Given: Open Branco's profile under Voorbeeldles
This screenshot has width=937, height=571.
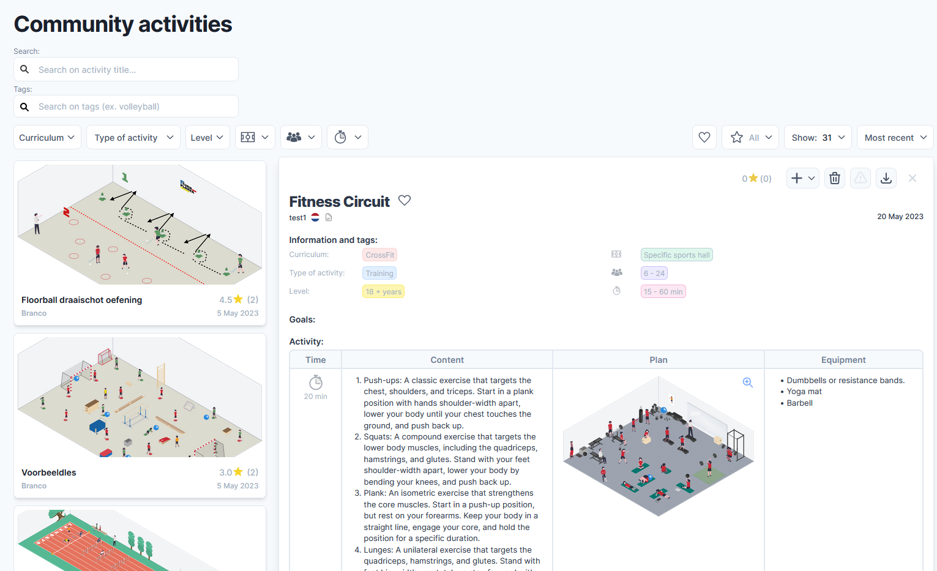Looking at the screenshot, I should [x=34, y=485].
